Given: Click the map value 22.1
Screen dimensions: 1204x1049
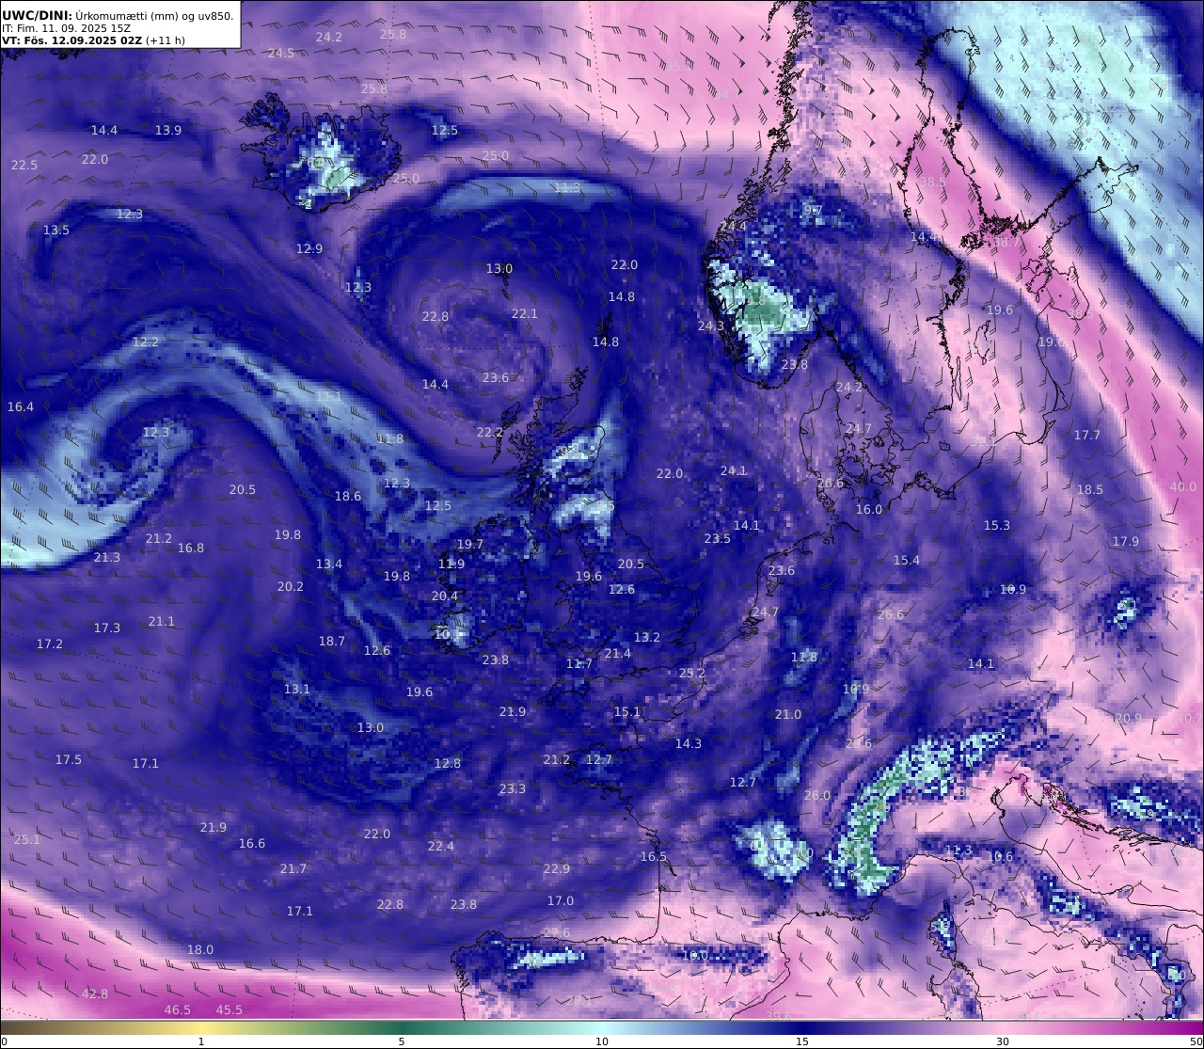Looking at the screenshot, I should tap(524, 314).
